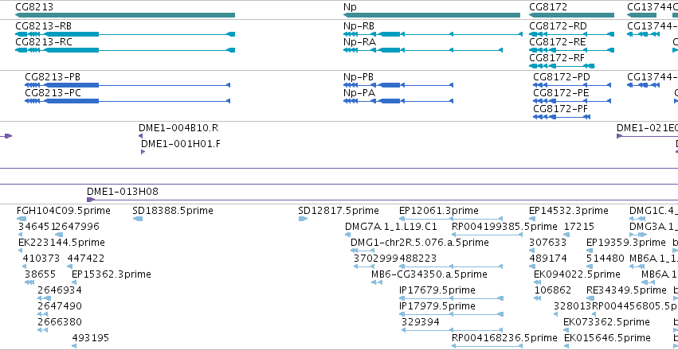678x350 pixels.
Task: Select the Np-PA protein feature
Action: pos(398,101)
